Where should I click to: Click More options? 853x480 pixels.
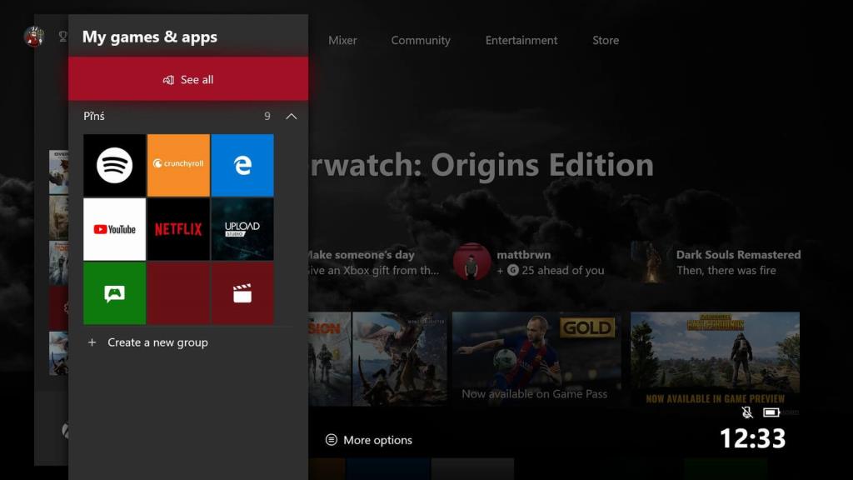coord(369,440)
